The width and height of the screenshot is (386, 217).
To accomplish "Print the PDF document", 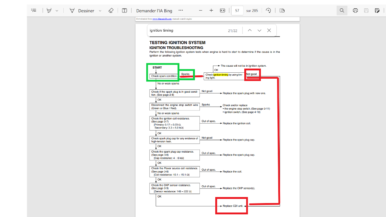I will [355, 11].
